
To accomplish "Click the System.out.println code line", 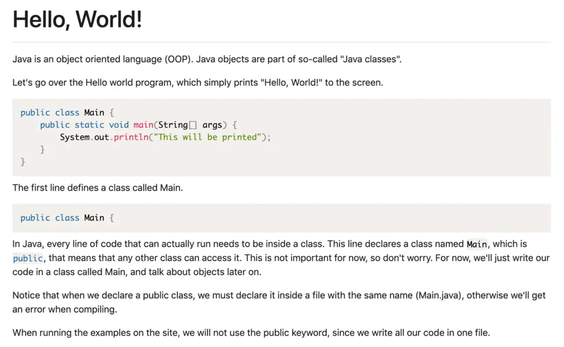I will (x=165, y=137).
